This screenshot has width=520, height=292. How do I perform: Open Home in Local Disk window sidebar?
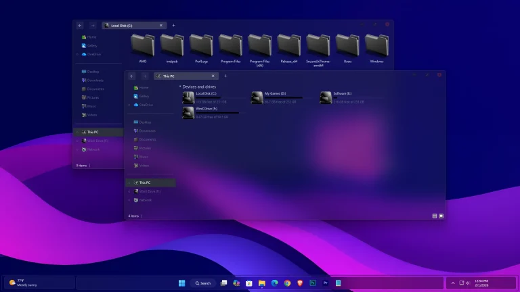(x=89, y=37)
